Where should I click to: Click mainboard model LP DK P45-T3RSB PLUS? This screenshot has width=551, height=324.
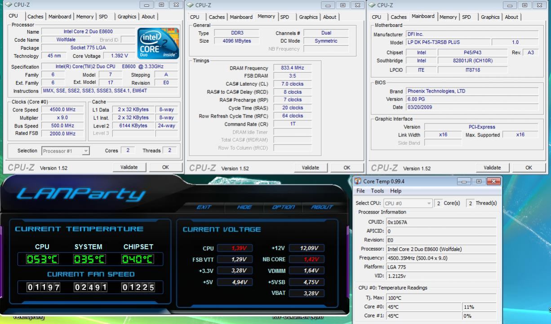pos(448,42)
